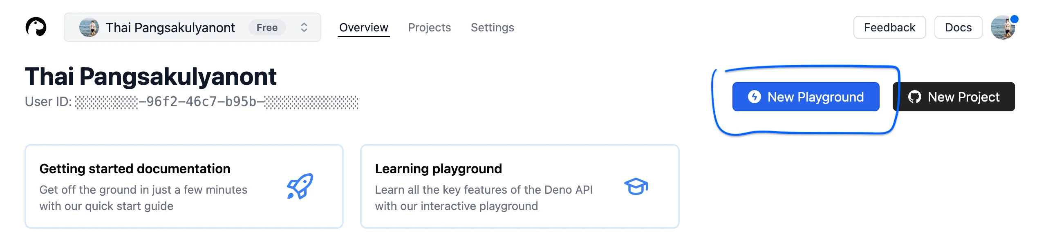Select the Overview tab
Image resolution: width=1039 pixels, height=252 pixels.
363,27
